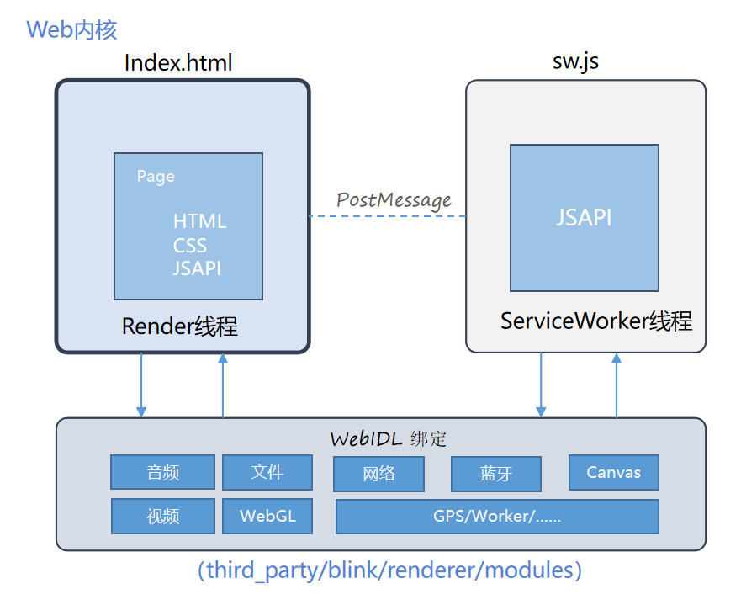The height and width of the screenshot is (610, 741).
Task: Select the ServiceWorker线程 label
Action: tap(595, 321)
